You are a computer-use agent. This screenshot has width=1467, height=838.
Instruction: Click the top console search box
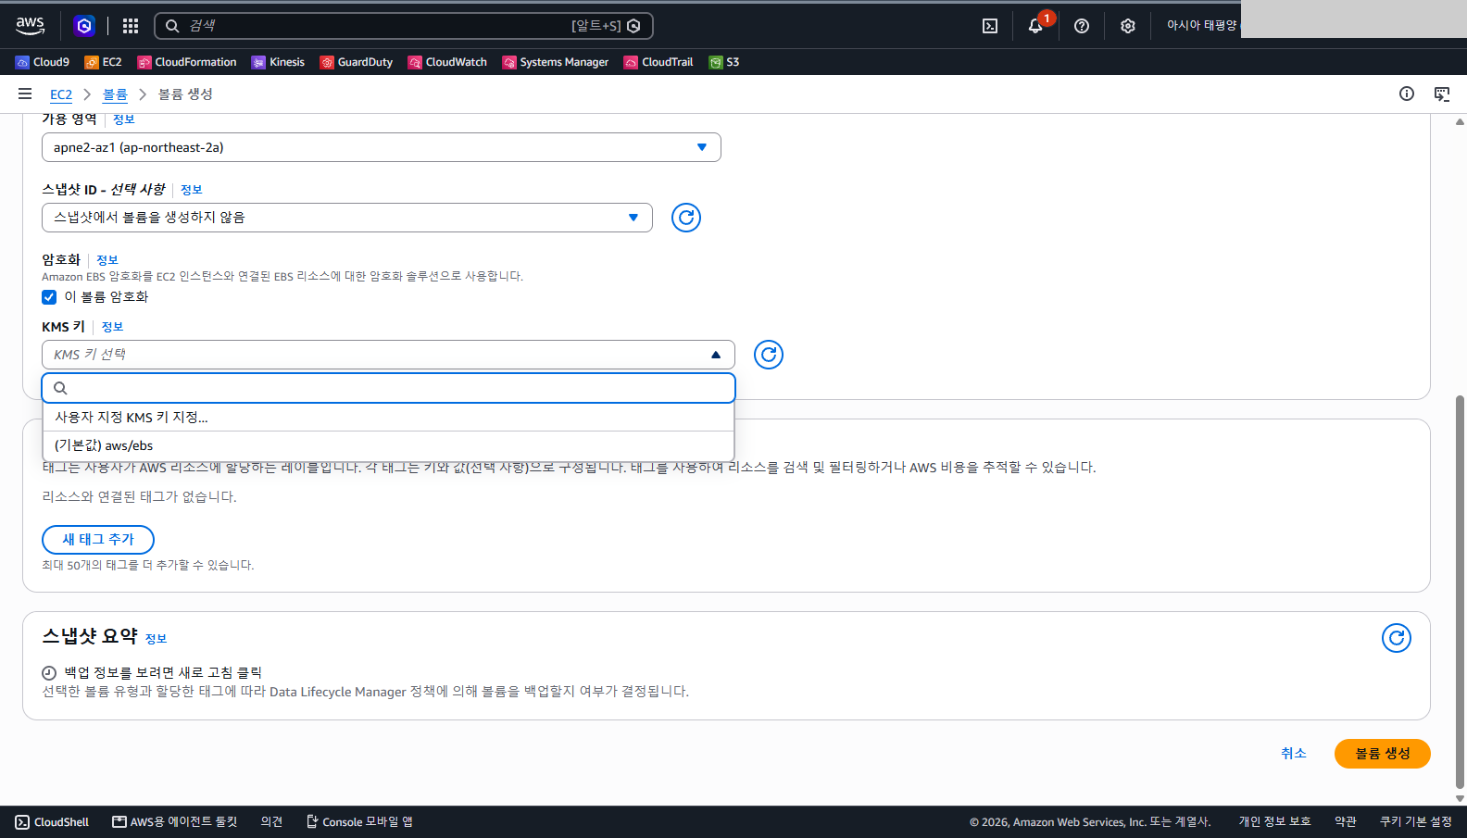(x=404, y=26)
